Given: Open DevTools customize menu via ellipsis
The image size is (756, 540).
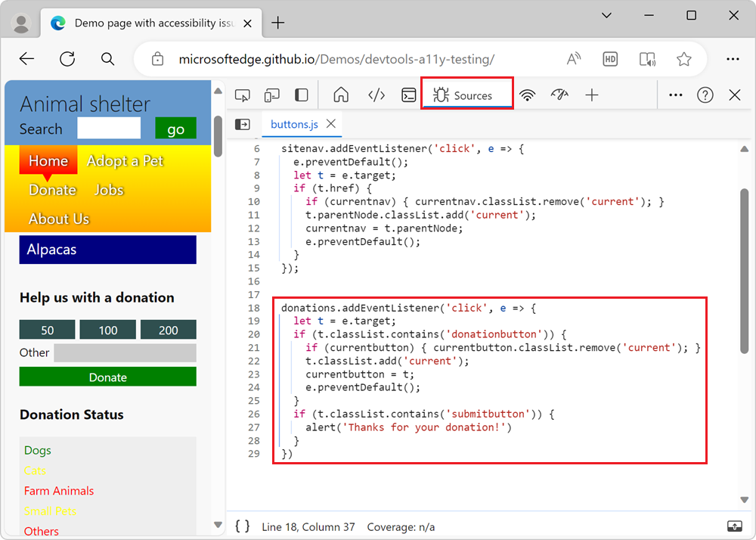Looking at the screenshot, I should tap(676, 95).
